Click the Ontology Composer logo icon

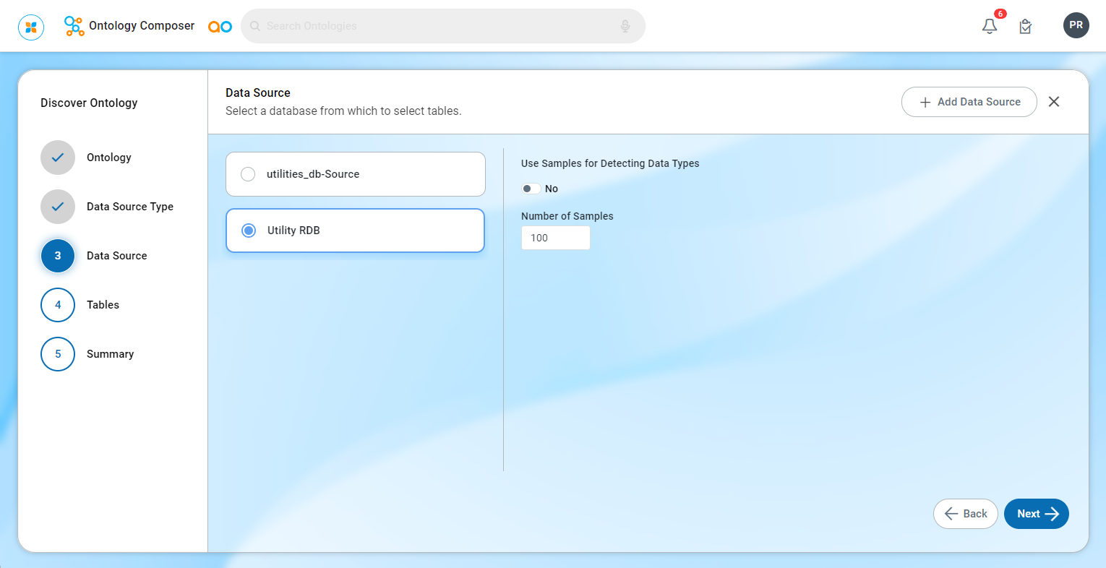click(x=74, y=26)
